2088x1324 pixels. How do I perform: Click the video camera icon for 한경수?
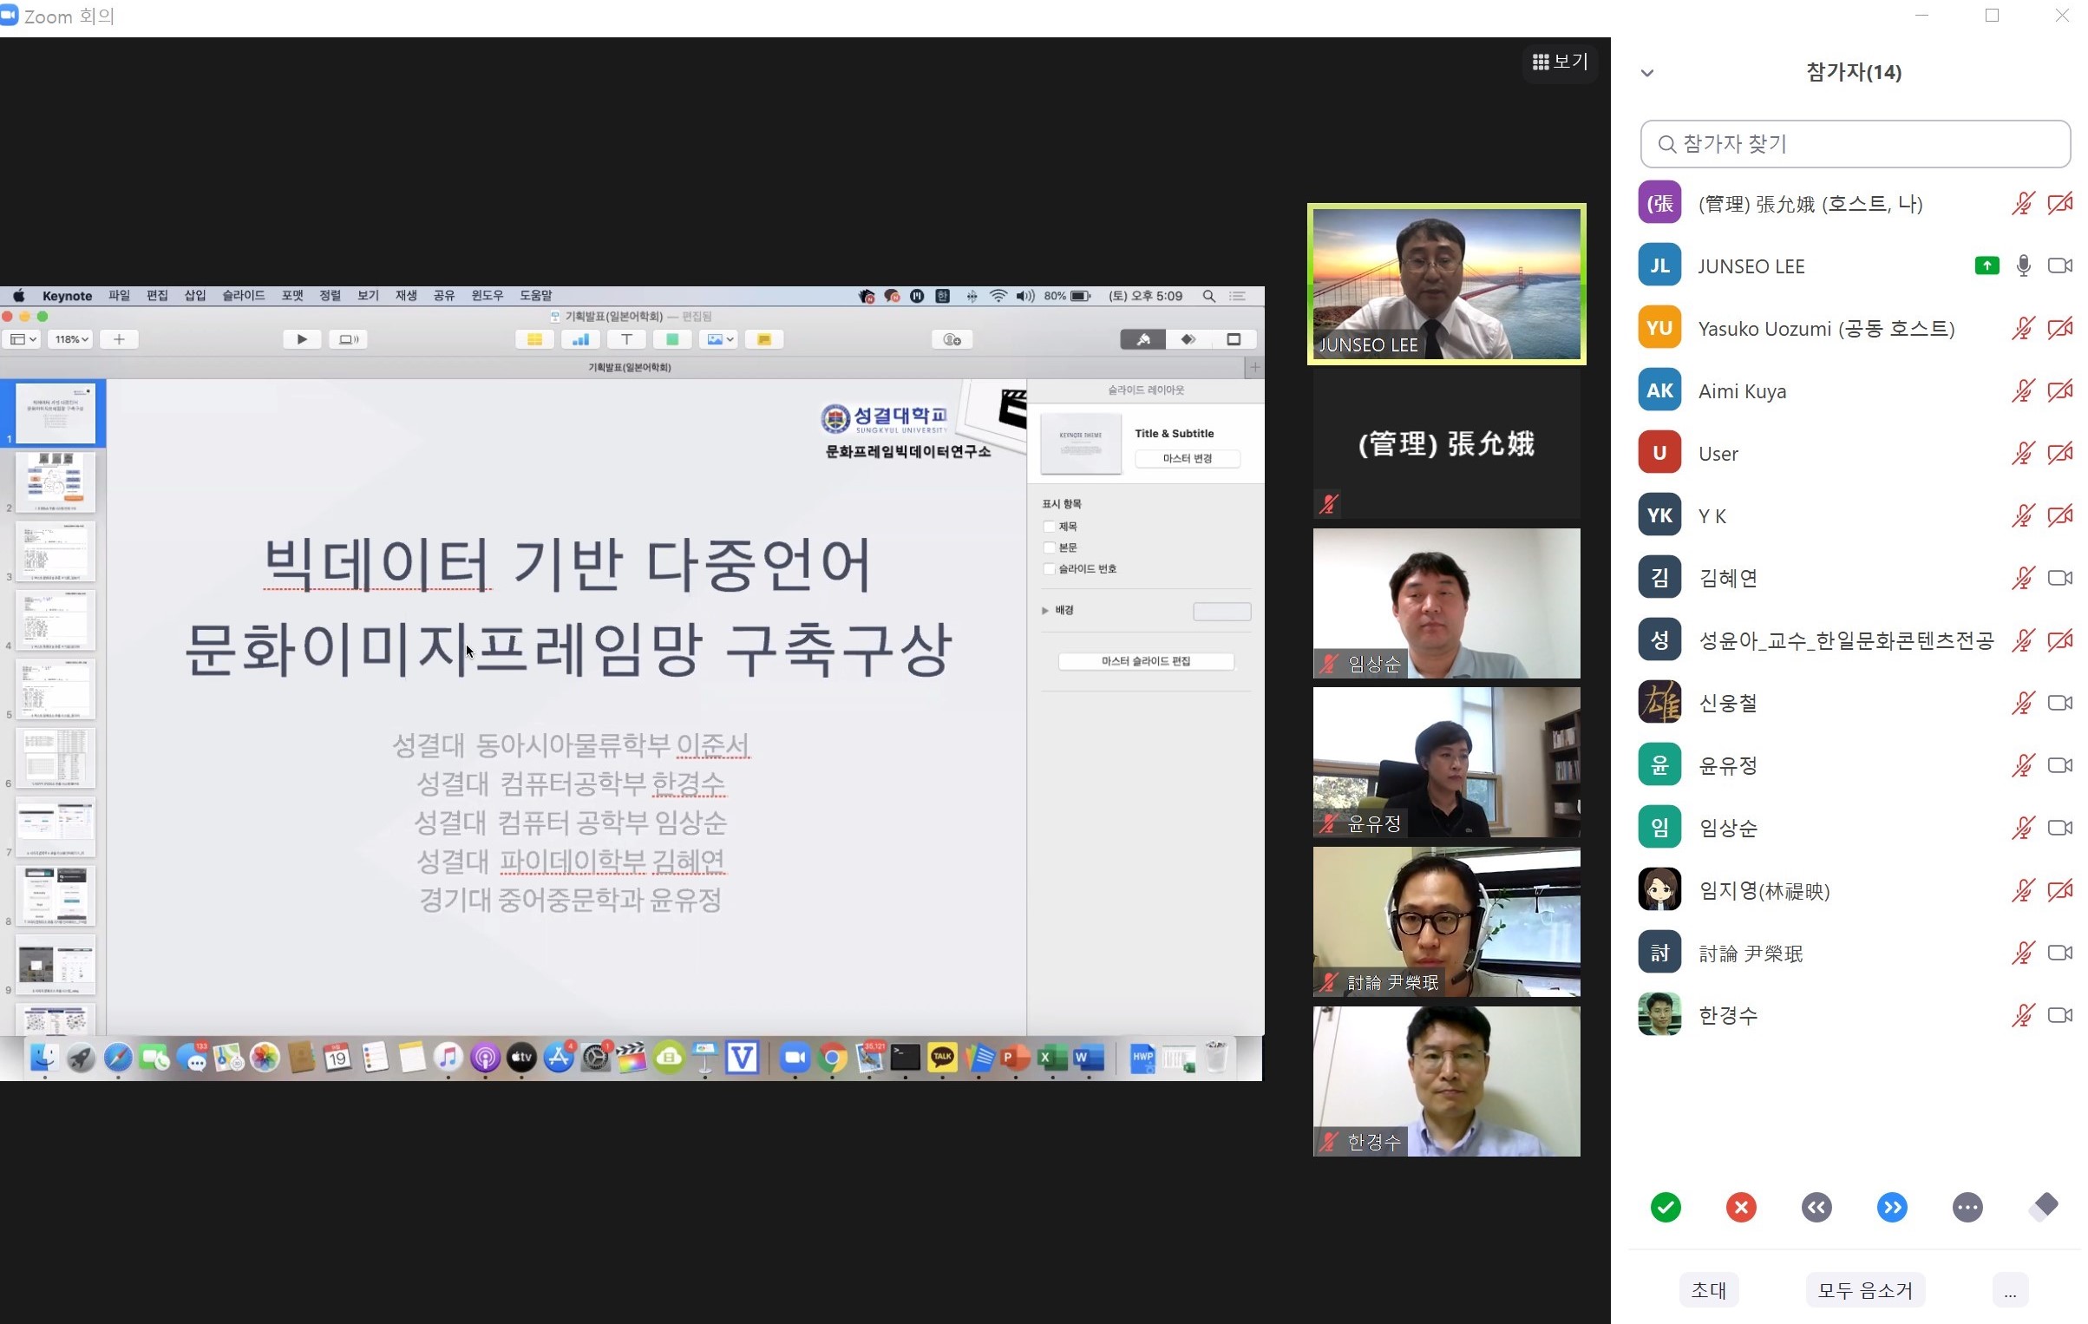(2059, 1014)
